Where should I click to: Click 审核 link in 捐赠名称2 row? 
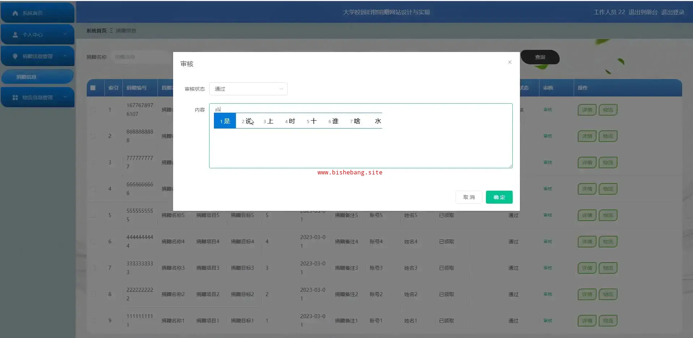click(x=548, y=294)
